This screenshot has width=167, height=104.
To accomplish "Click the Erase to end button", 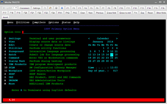I will (x=125, y=12).
